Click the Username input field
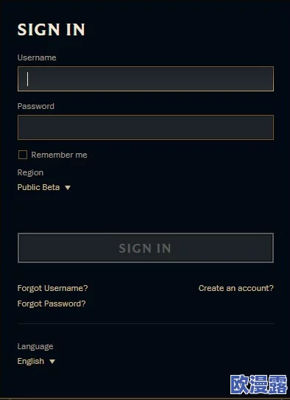Viewport: 290px width, 400px height. [146, 79]
